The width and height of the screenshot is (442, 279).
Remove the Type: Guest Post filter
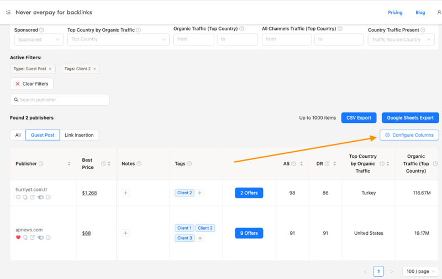50,69
